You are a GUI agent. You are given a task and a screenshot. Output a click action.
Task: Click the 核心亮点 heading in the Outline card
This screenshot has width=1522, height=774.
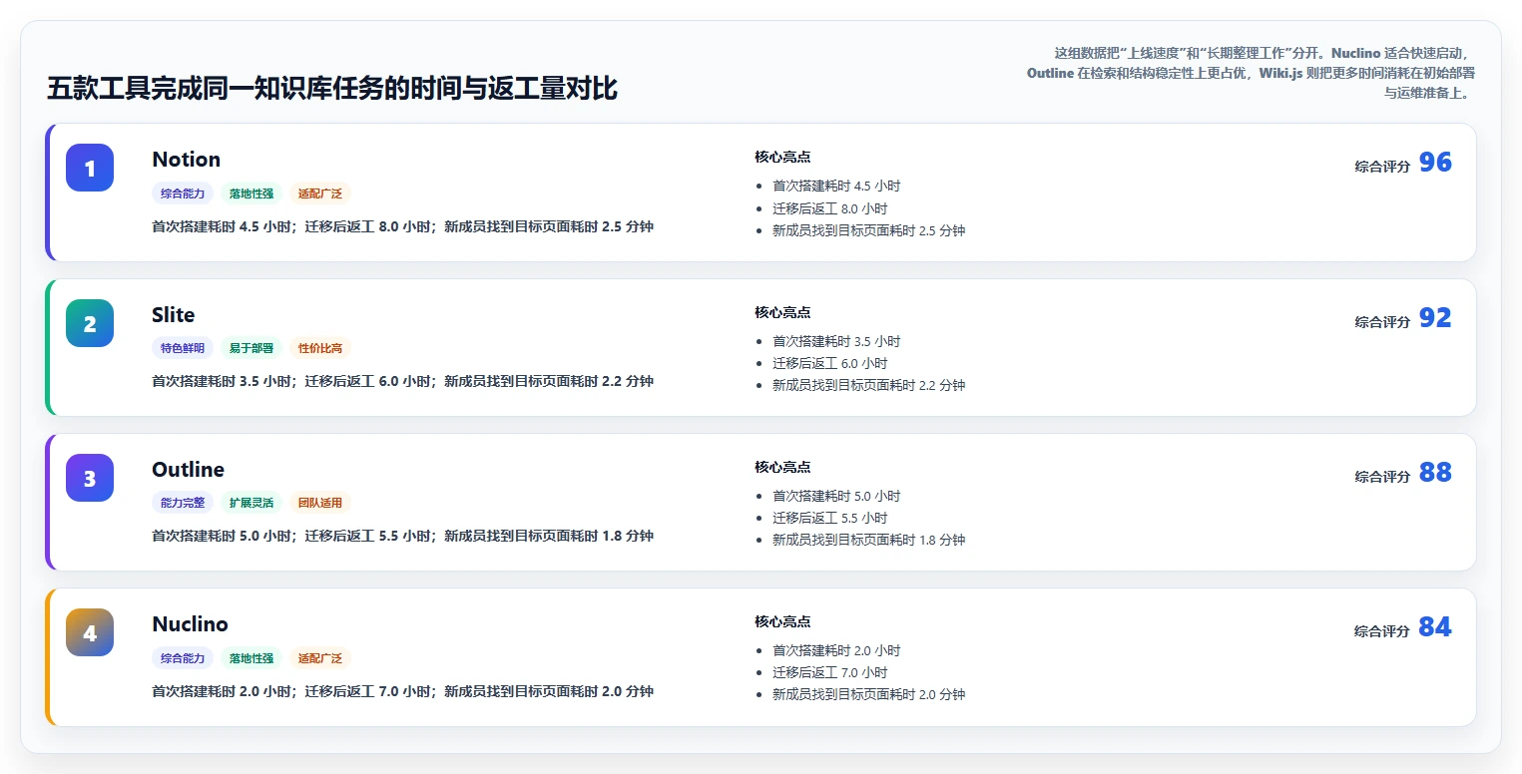782,467
